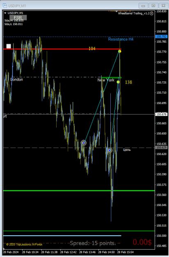
Task: Select the short dark green line above New York
Action: pyautogui.click(x=112, y=78)
